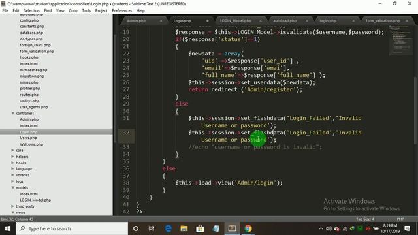Open constants.php in the sidebar
The width and height of the screenshot is (418, 235).
[x=32, y=26]
